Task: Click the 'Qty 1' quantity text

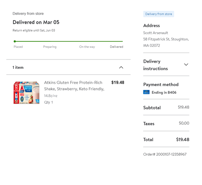Action: pyautogui.click(x=48, y=102)
